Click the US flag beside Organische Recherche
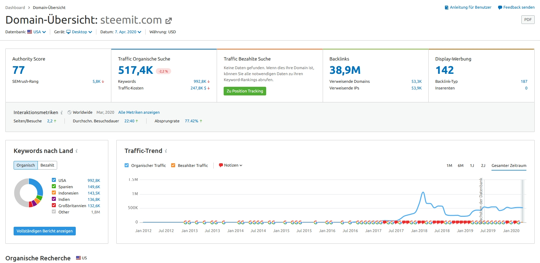This screenshot has height=263, width=540. click(x=78, y=258)
